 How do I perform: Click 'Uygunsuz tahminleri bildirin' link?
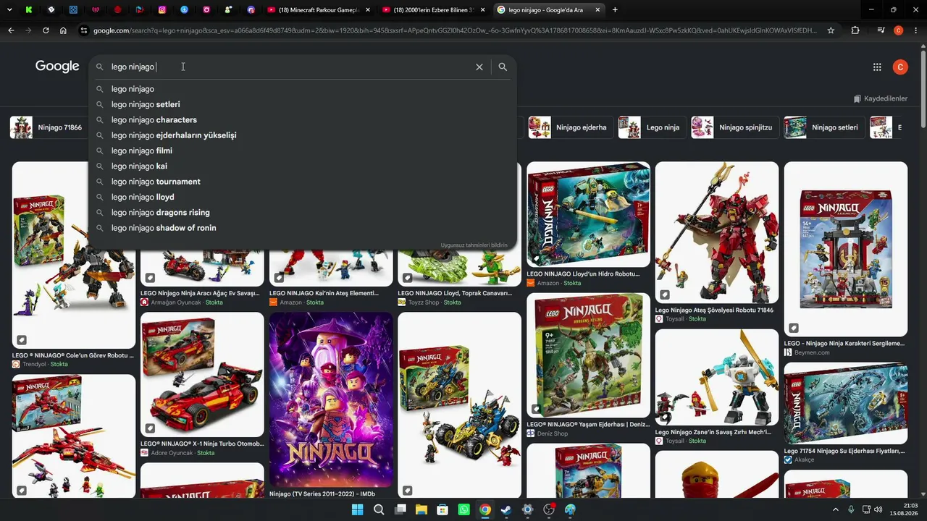click(474, 245)
